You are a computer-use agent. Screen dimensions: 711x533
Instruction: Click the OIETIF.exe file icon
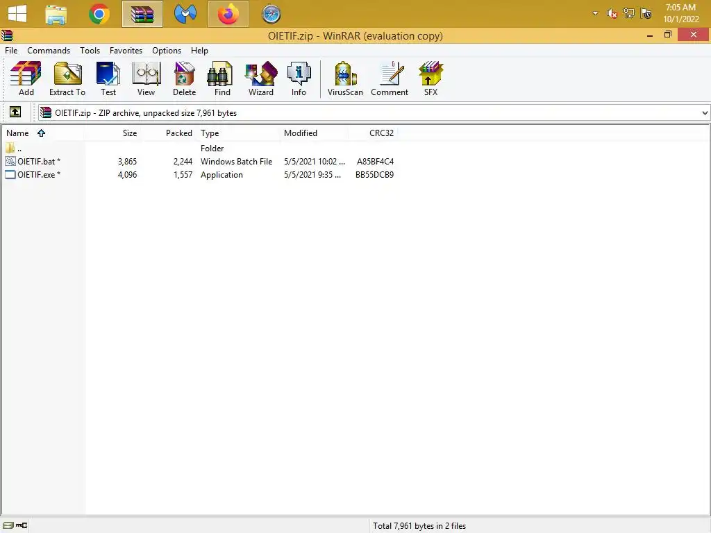[10, 174]
